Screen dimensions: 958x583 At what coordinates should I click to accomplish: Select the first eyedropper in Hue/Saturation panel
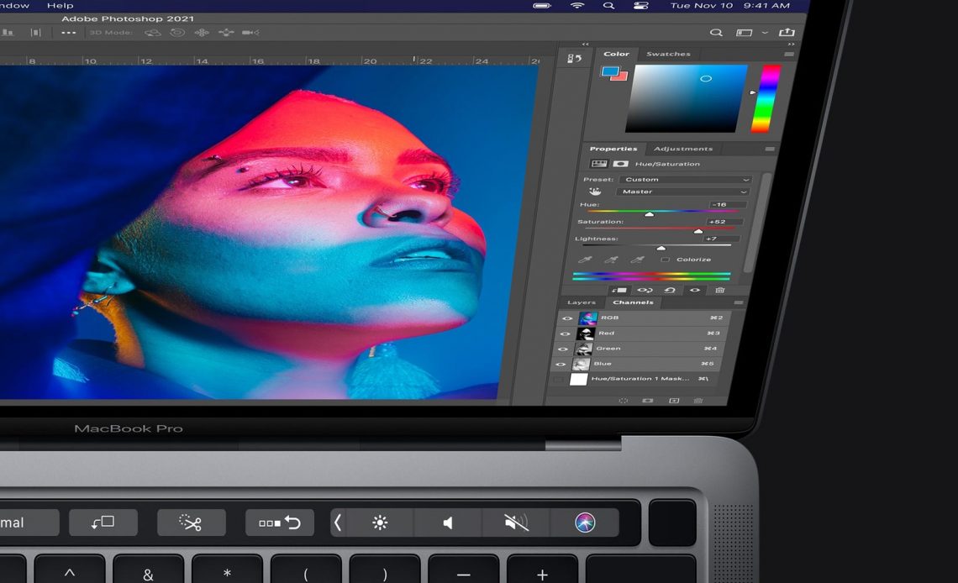click(x=587, y=259)
